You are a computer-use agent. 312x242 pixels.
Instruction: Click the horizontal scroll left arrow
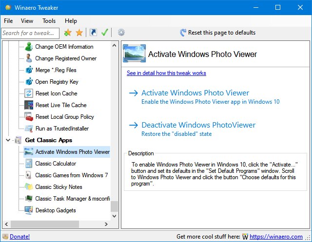[x=6, y=224]
